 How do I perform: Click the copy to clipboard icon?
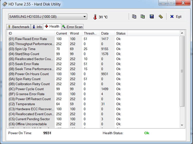(134, 17)
